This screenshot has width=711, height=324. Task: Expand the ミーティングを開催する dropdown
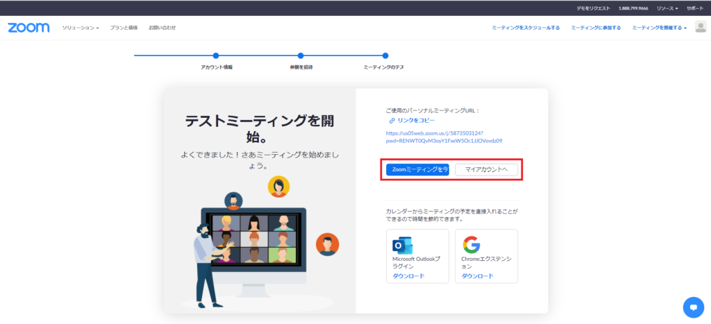click(x=659, y=28)
